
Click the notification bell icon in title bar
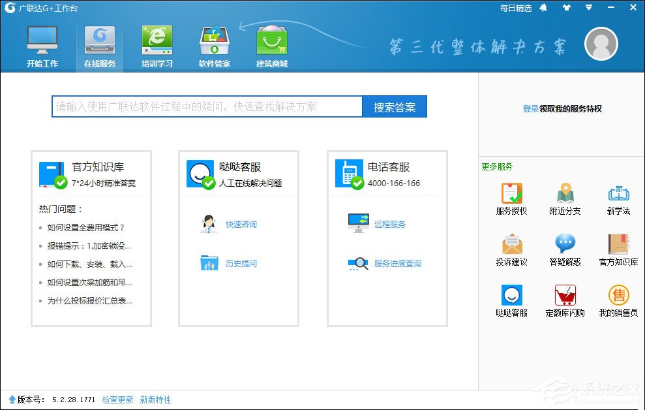[x=543, y=8]
